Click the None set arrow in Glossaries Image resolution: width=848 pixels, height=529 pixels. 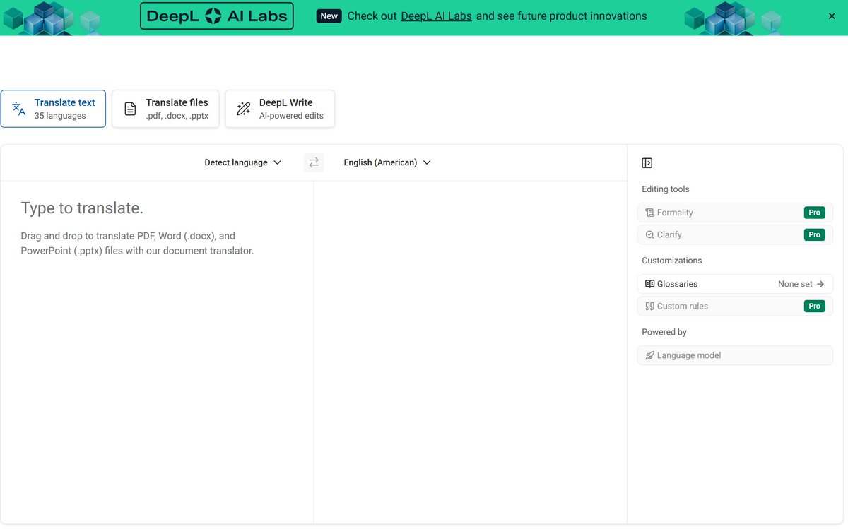point(820,284)
